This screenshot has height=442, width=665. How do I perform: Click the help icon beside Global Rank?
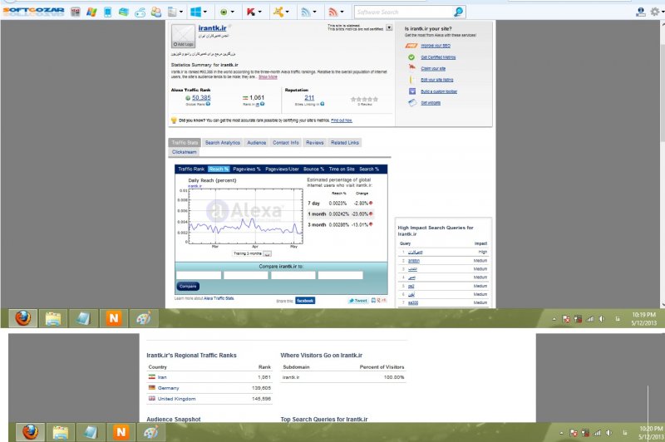(x=208, y=104)
